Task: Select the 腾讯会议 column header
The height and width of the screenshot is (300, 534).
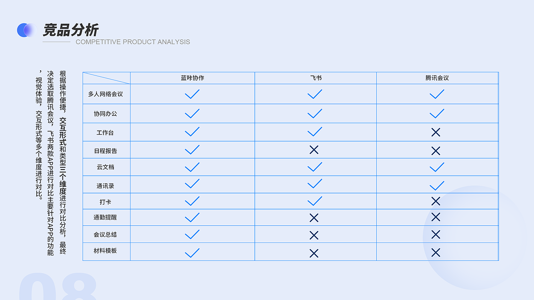Action: [x=437, y=78]
